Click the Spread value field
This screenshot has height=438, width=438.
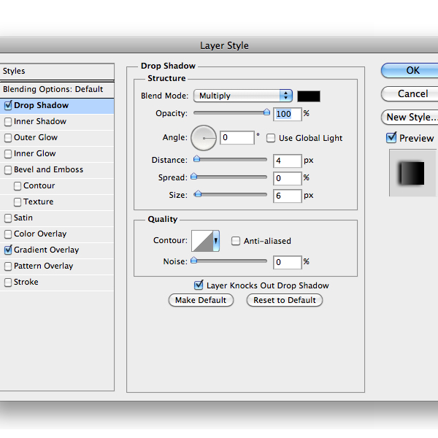coord(288,179)
